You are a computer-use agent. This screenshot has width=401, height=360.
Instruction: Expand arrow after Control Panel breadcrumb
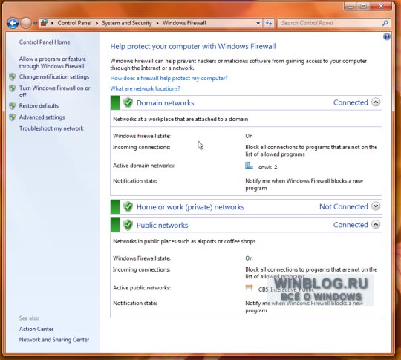[97, 23]
